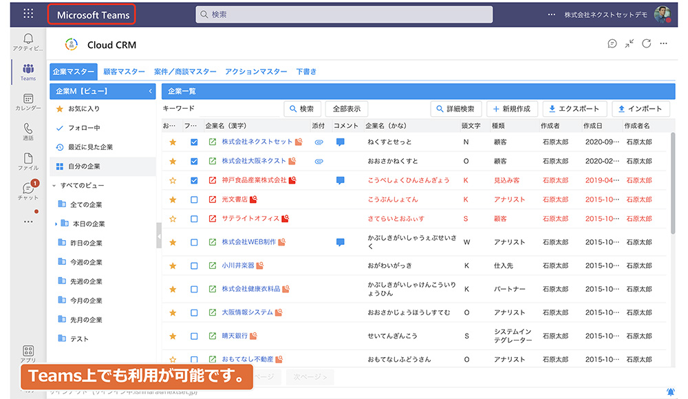Focus the キーワード input field

pos(238,109)
